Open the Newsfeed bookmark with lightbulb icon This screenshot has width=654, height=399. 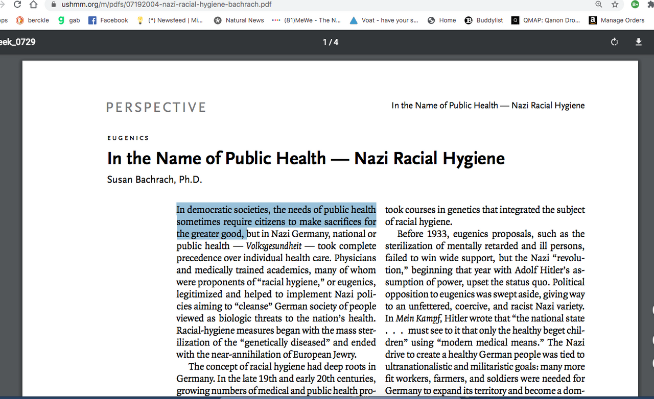point(170,20)
